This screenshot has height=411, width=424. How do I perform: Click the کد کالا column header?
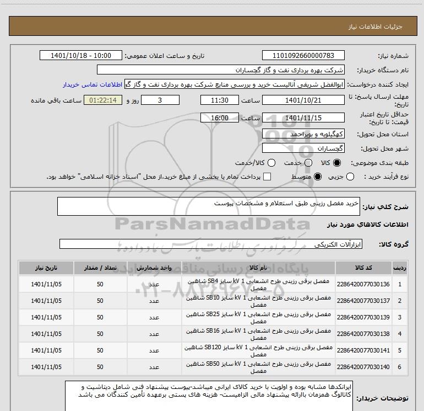pos(363,268)
